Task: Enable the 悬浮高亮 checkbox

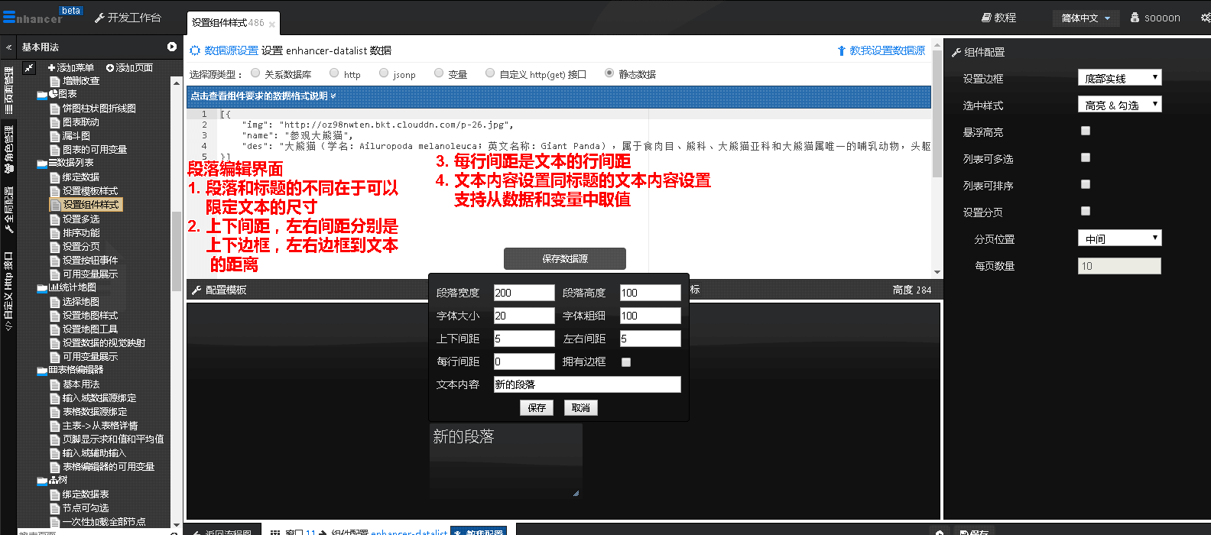Action: pyautogui.click(x=1086, y=131)
